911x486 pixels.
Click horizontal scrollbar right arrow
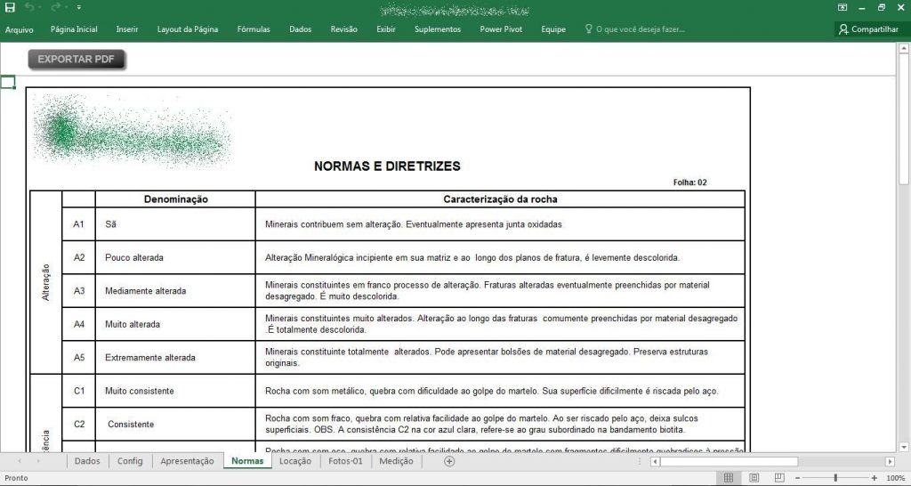(x=890, y=462)
